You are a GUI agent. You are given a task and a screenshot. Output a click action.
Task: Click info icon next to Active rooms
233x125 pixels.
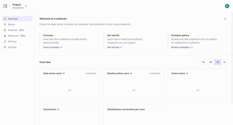tap(187, 73)
